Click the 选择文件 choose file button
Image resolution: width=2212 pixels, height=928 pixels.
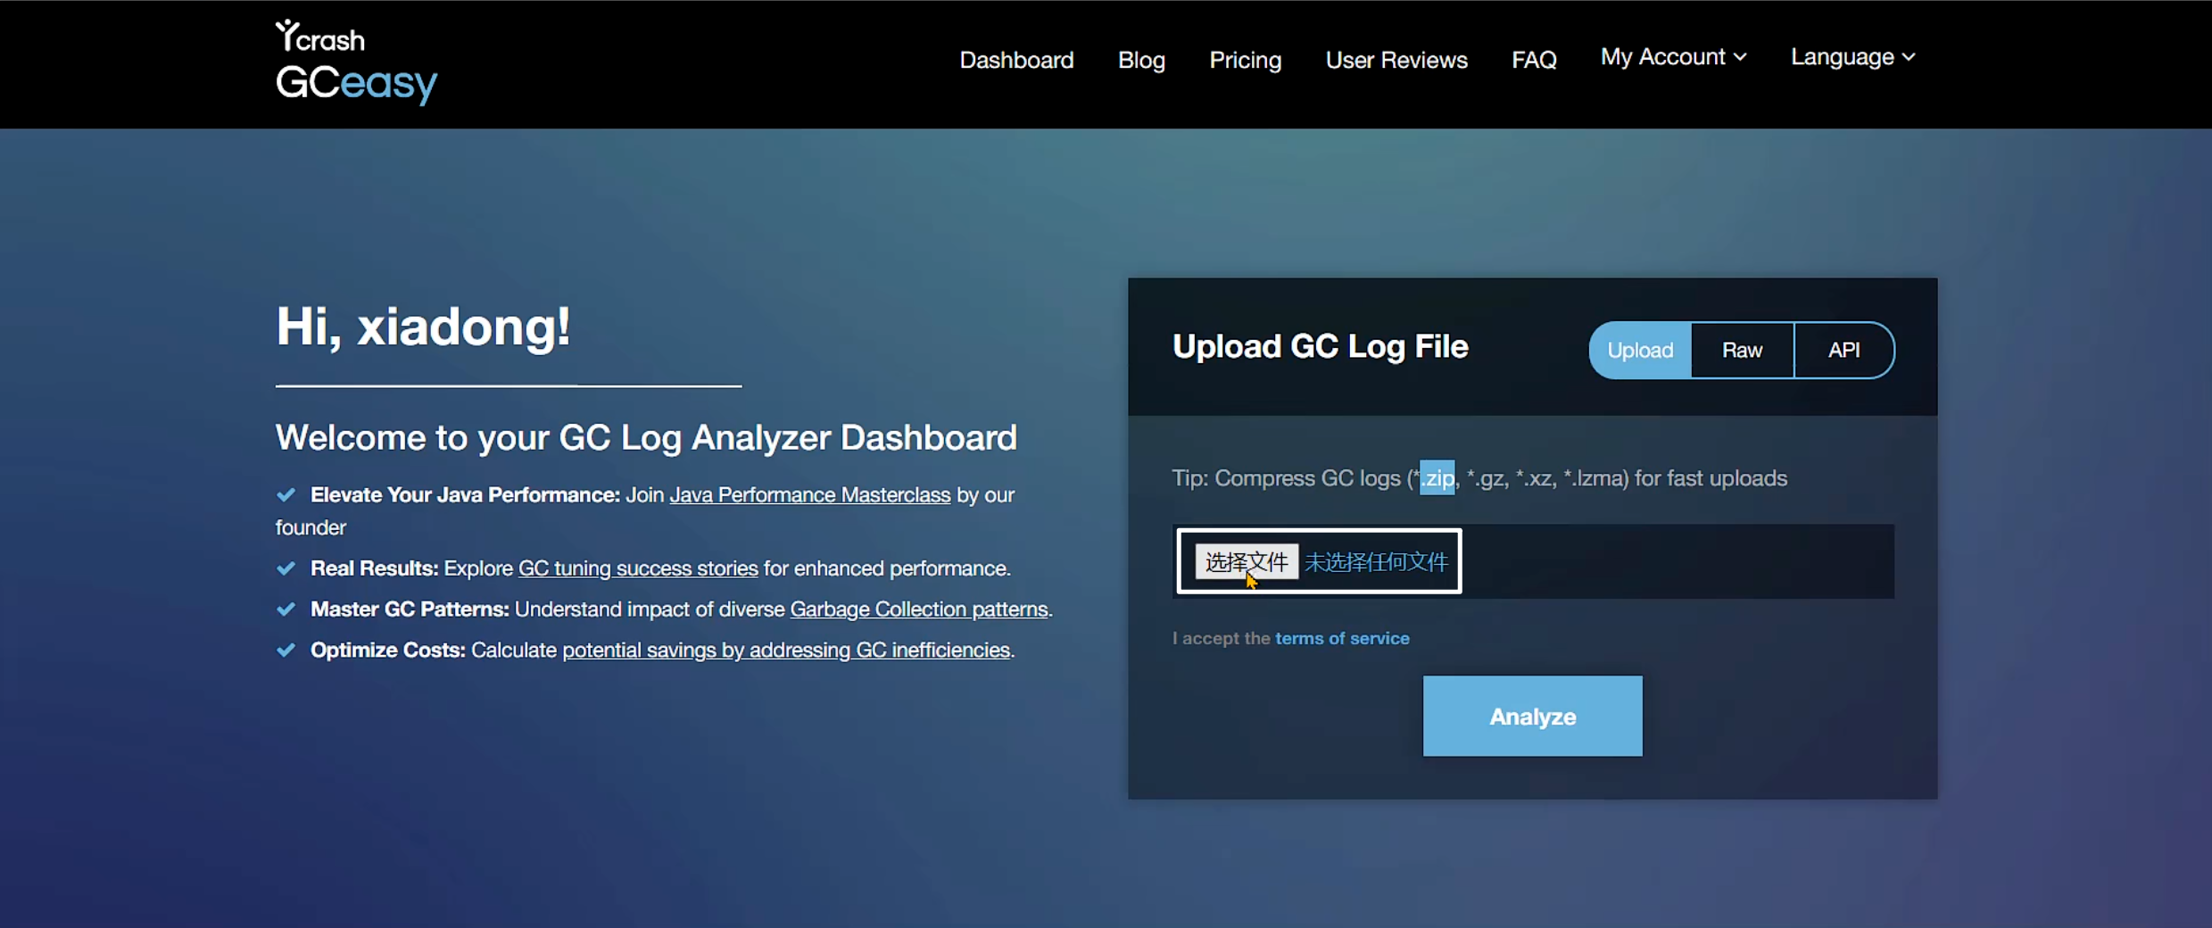1247,561
